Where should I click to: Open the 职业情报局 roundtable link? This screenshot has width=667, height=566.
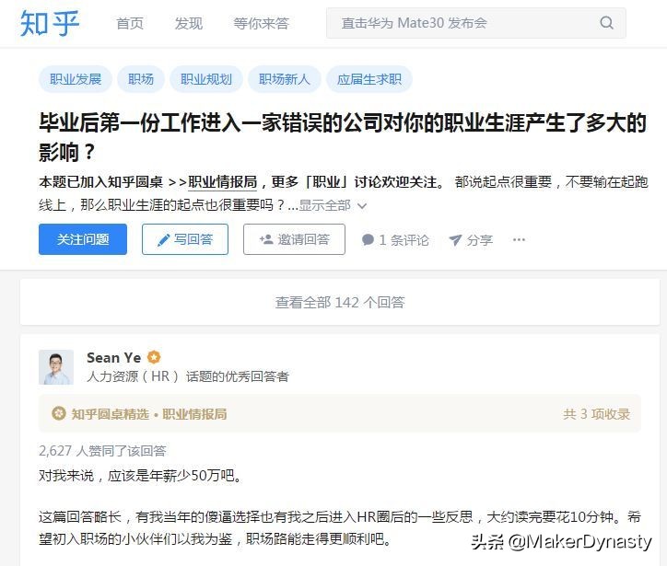pos(222,182)
